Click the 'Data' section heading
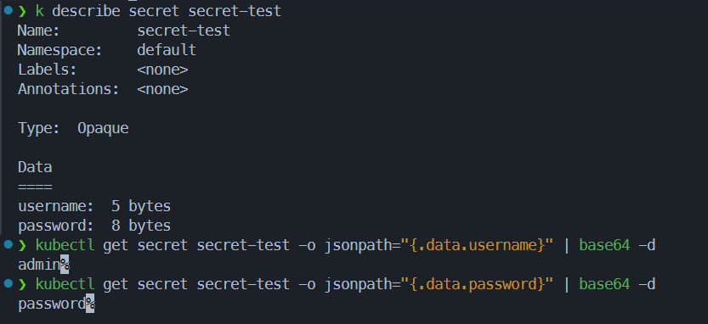This screenshot has height=324, width=708. click(35, 168)
